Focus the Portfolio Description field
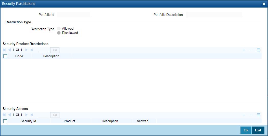The width and height of the screenshot is (268, 136). (x=214, y=15)
